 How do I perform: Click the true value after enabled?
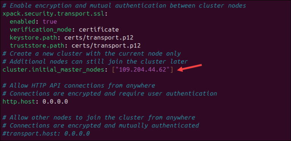coord(50,22)
